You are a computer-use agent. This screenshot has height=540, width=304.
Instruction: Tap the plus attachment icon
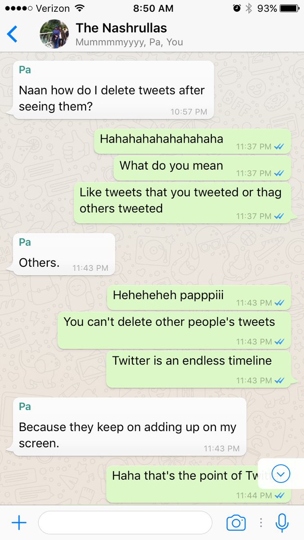pos(19,522)
